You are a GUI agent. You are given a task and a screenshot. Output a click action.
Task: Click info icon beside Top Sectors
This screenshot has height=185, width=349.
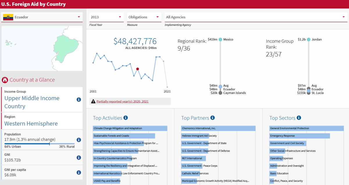[x=299, y=118]
